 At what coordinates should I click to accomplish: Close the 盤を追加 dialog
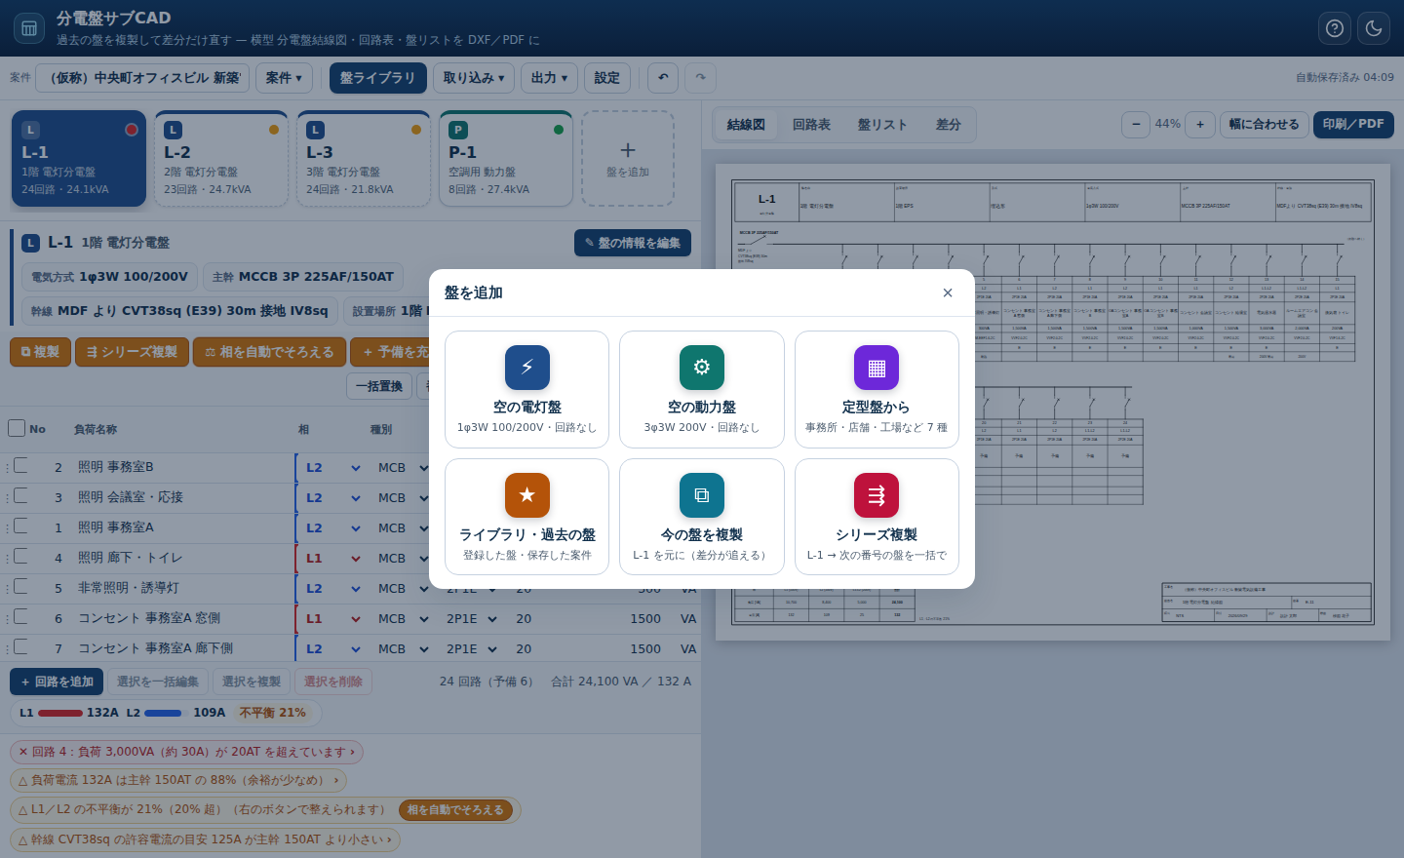(948, 292)
